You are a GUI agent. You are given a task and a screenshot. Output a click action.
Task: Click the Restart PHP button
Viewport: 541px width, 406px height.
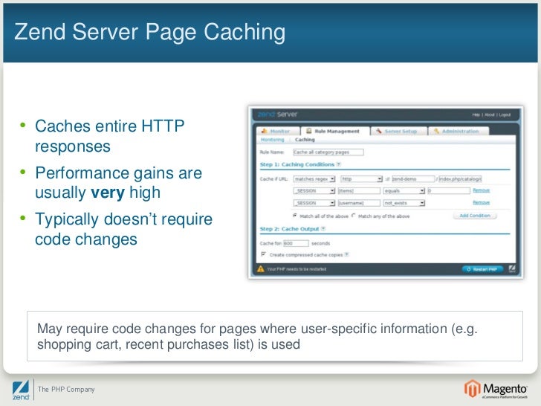[x=482, y=269]
